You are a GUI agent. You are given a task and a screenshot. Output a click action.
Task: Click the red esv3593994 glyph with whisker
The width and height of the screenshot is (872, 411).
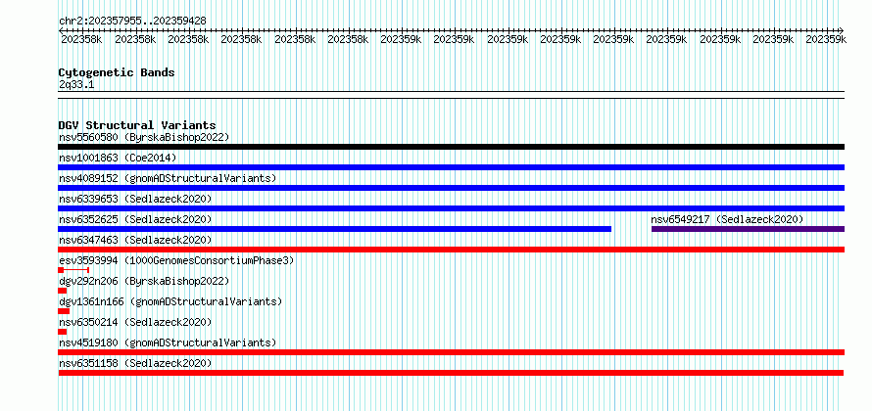(x=73, y=270)
